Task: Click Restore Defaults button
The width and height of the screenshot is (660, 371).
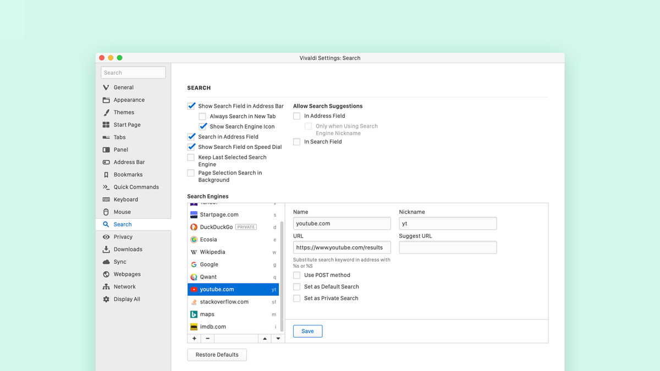Action: pyautogui.click(x=217, y=355)
